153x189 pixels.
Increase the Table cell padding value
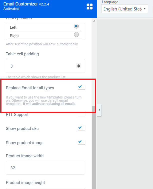78,65
